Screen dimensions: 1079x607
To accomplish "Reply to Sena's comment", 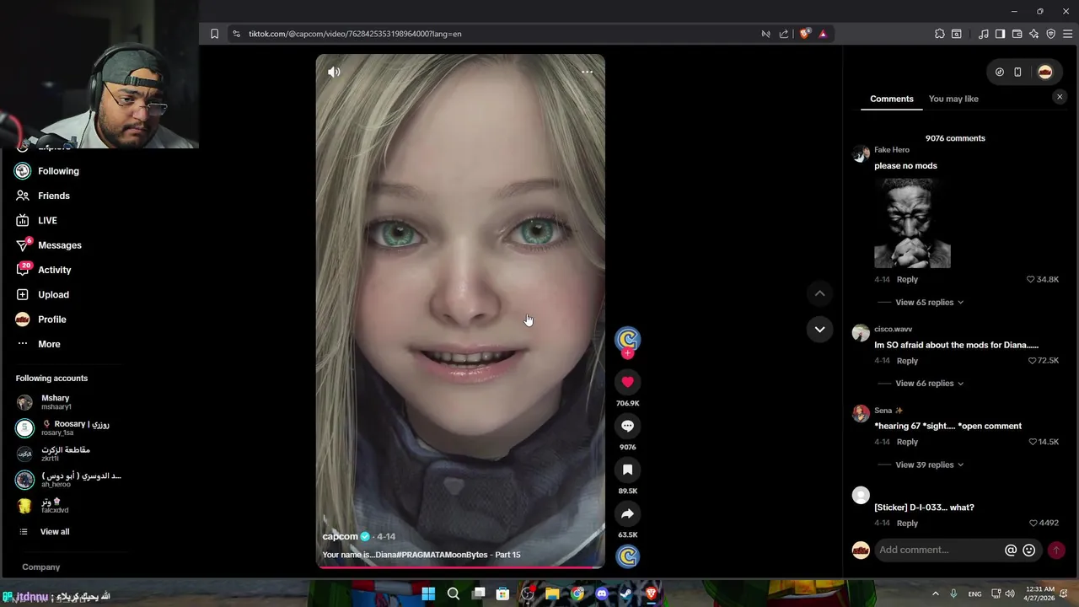I will [x=907, y=442].
